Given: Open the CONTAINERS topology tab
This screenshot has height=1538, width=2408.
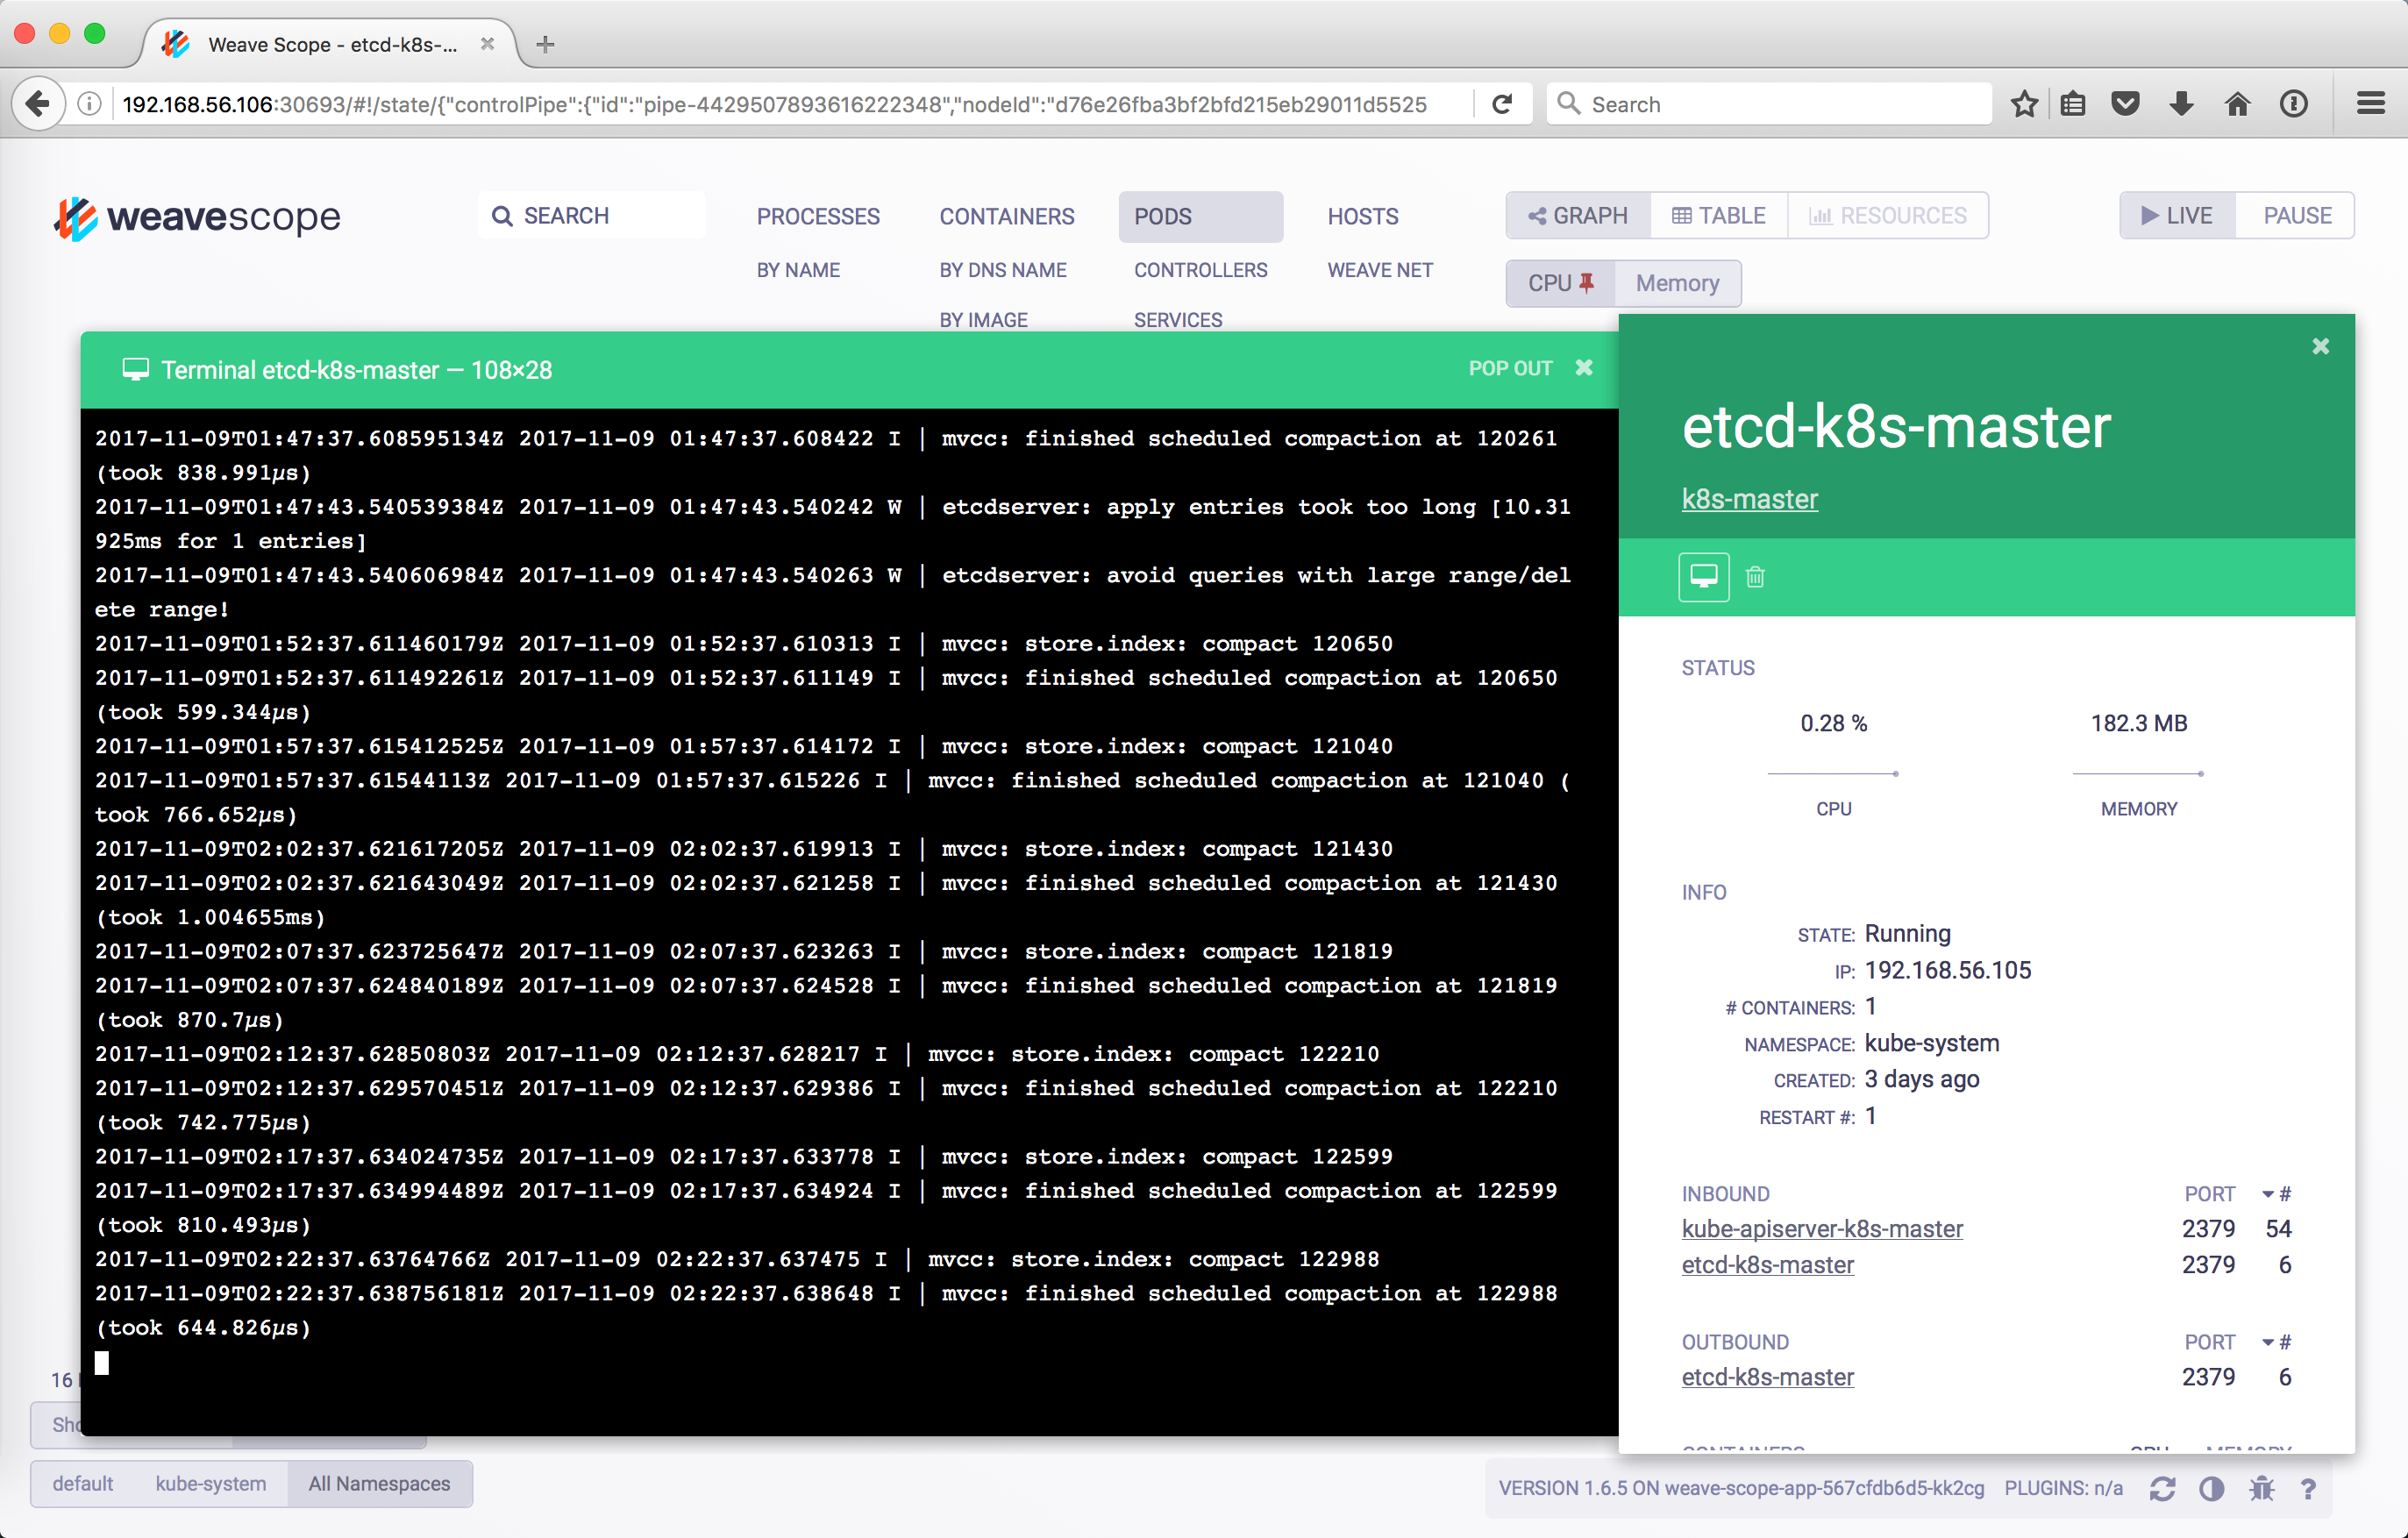Looking at the screenshot, I should pos(1006,216).
